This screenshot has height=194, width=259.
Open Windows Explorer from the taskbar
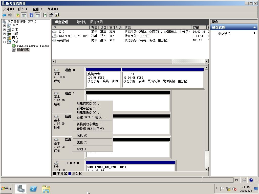tap(46, 189)
